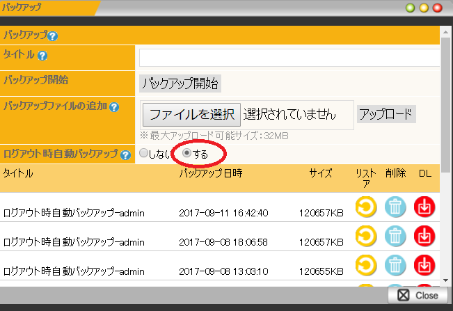Download the 2017-09-11 16:42:40 backup
The height and width of the screenshot is (311, 453).
(424, 207)
